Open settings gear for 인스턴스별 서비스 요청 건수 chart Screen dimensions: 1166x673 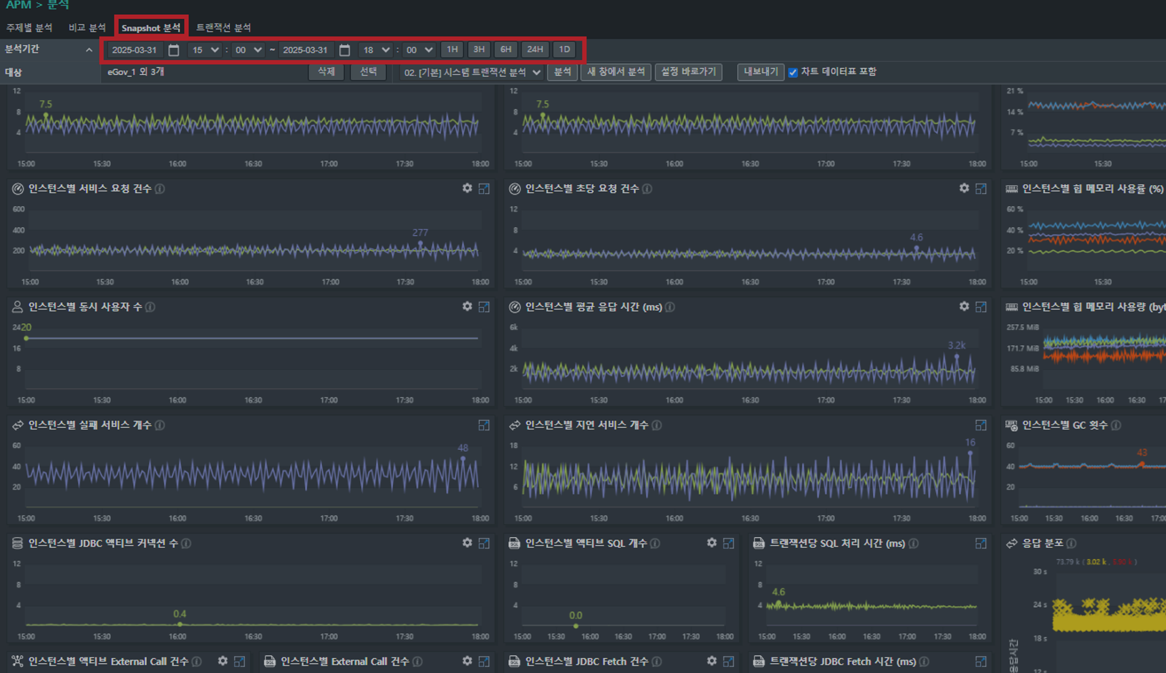click(467, 189)
